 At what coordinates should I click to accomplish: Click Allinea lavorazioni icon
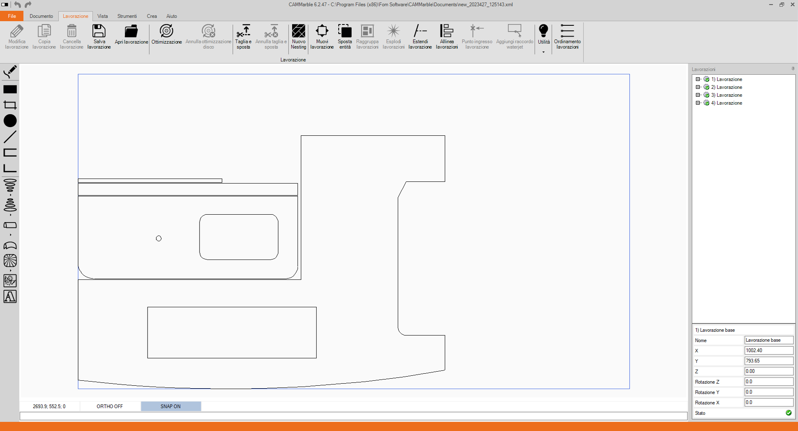click(x=447, y=31)
